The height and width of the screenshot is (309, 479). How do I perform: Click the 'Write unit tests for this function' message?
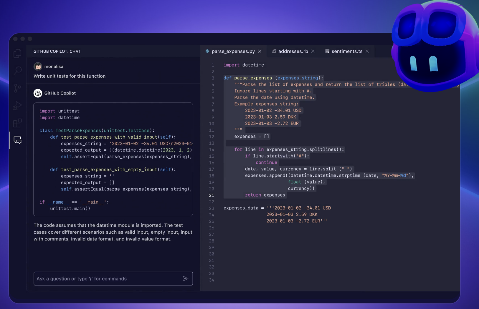(x=70, y=76)
